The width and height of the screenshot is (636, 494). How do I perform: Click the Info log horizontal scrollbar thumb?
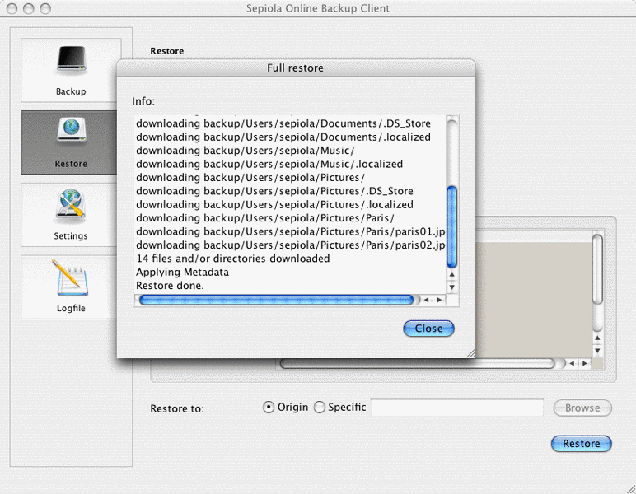point(276,300)
